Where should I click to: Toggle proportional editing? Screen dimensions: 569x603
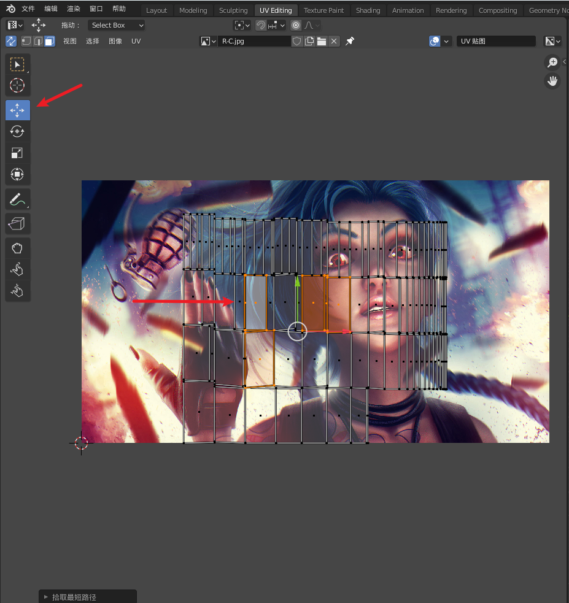pyautogui.click(x=296, y=25)
